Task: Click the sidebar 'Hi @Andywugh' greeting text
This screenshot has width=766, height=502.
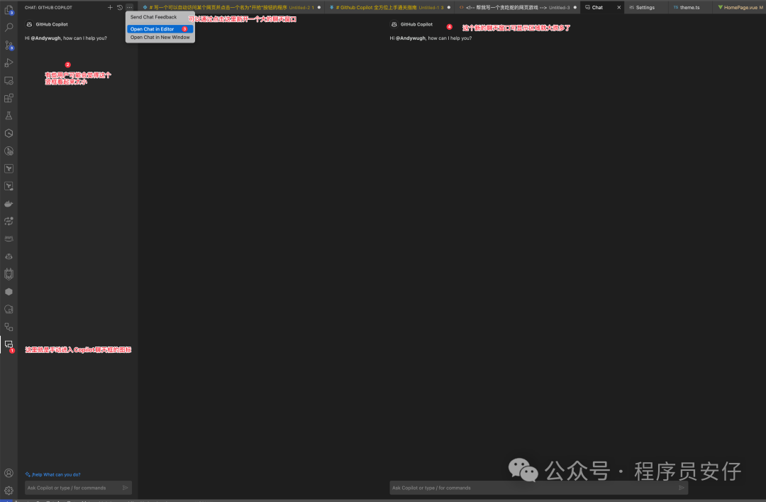Action: (66, 38)
